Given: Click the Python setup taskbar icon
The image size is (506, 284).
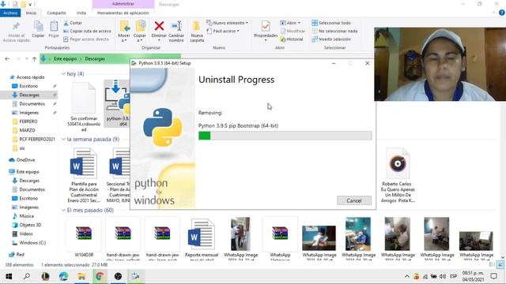Looking at the screenshot, I should (x=135, y=276).
